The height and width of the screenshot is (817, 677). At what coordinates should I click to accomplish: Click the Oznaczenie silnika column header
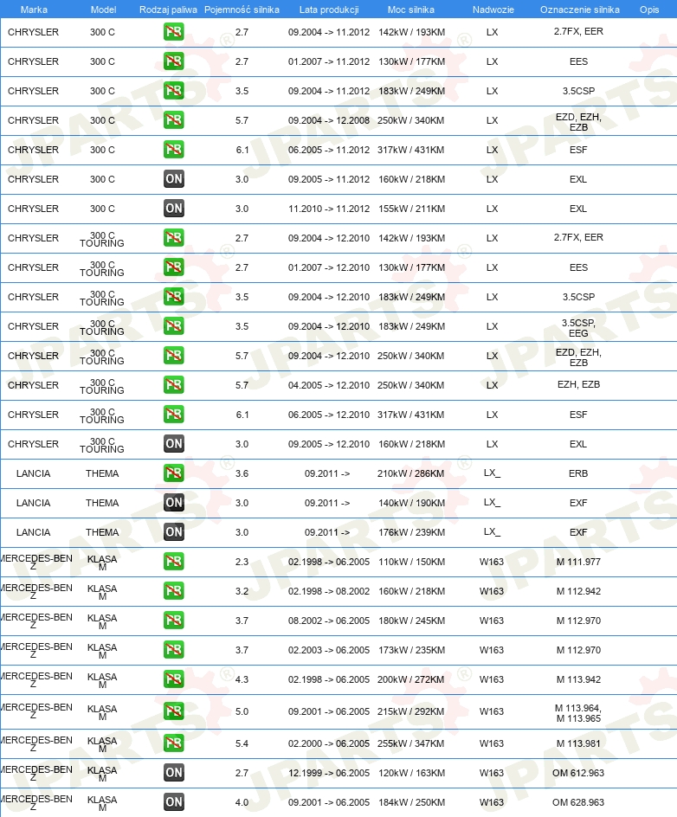click(579, 10)
